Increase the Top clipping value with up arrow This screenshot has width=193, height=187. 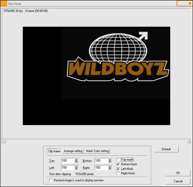[x=76, y=160]
